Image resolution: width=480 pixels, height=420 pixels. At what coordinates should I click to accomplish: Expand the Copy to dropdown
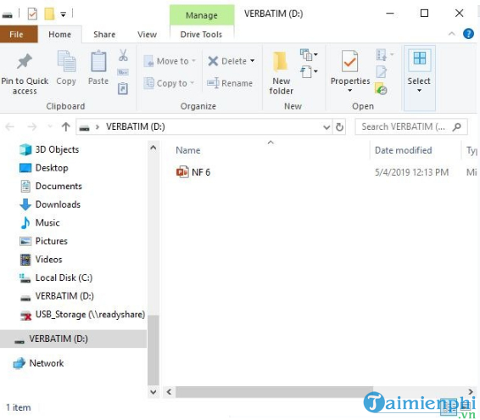[x=193, y=83]
